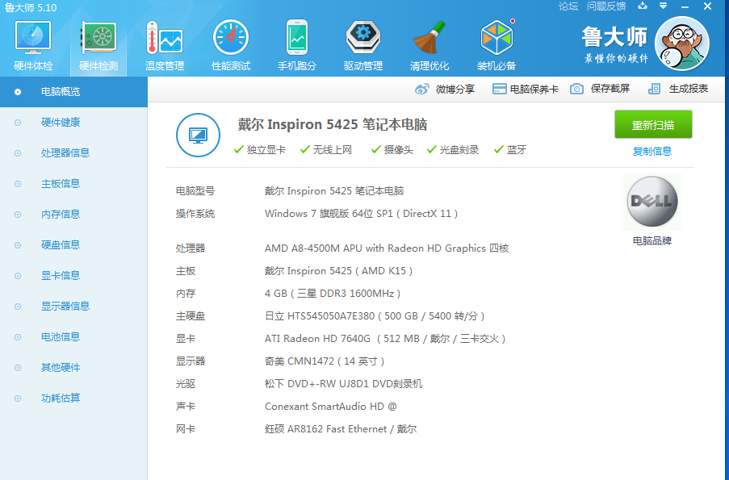Open 清理优化 cleanup optimization
The width and height of the screenshot is (729, 480).
[429, 45]
